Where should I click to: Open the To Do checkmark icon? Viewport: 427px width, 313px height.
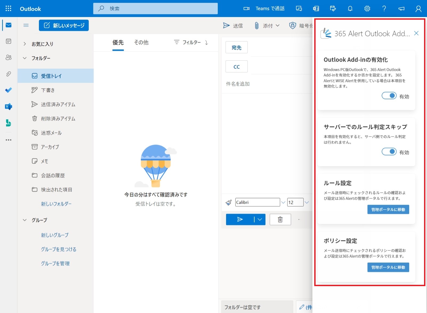tap(9, 90)
